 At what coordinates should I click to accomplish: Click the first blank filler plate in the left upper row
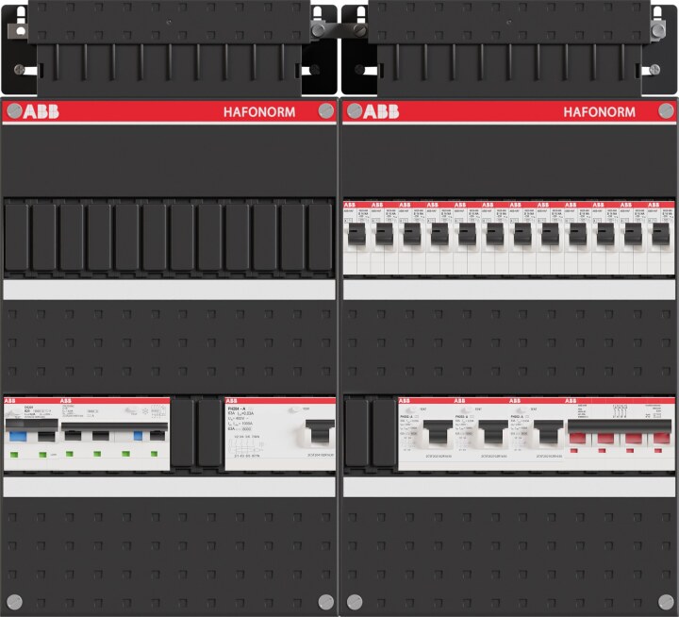click(16, 237)
